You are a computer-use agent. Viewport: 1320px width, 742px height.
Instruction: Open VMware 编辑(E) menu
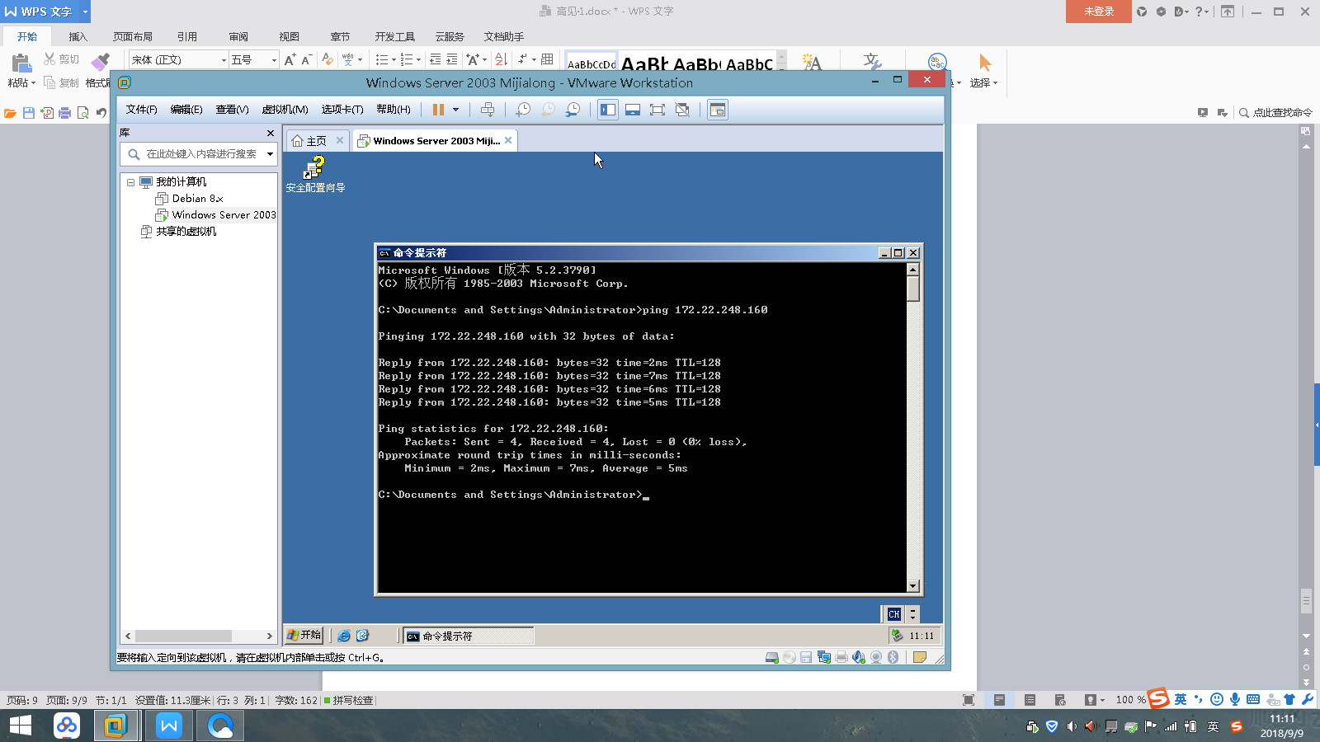(186, 110)
